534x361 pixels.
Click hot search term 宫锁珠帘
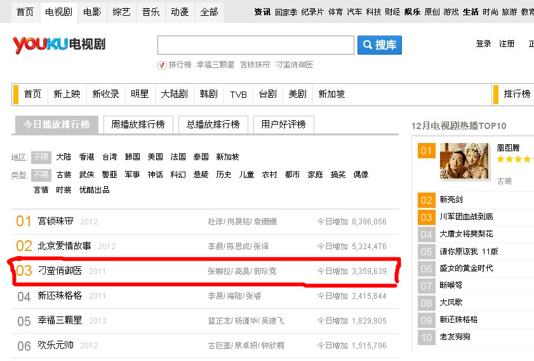click(x=255, y=65)
